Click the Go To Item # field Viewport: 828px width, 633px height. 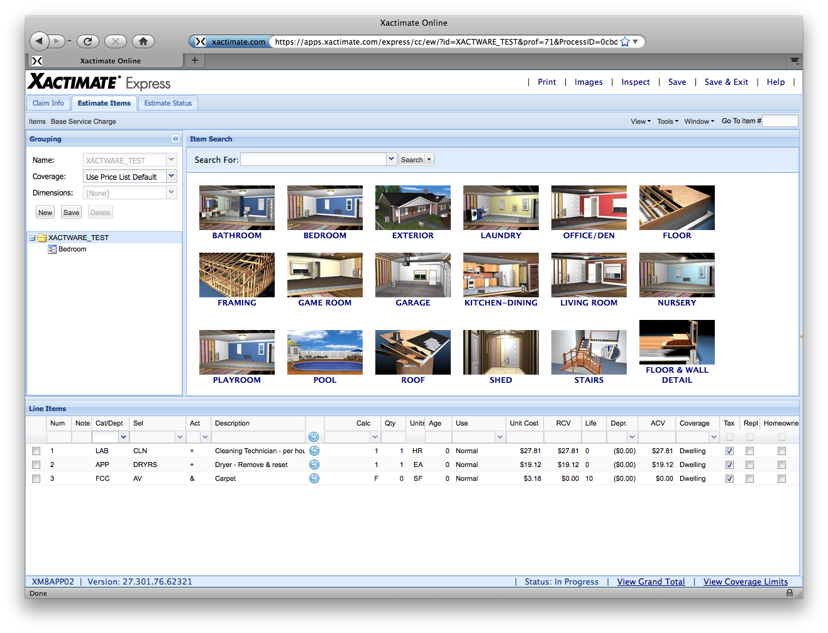click(780, 121)
